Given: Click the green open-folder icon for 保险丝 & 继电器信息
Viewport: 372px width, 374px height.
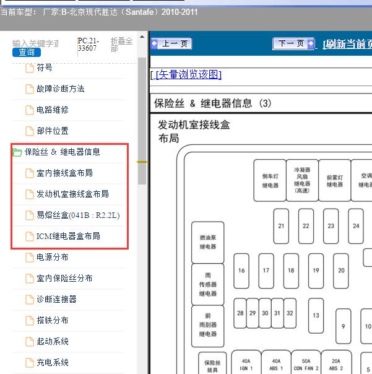Looking at the screenshot, I should [17, 152].
